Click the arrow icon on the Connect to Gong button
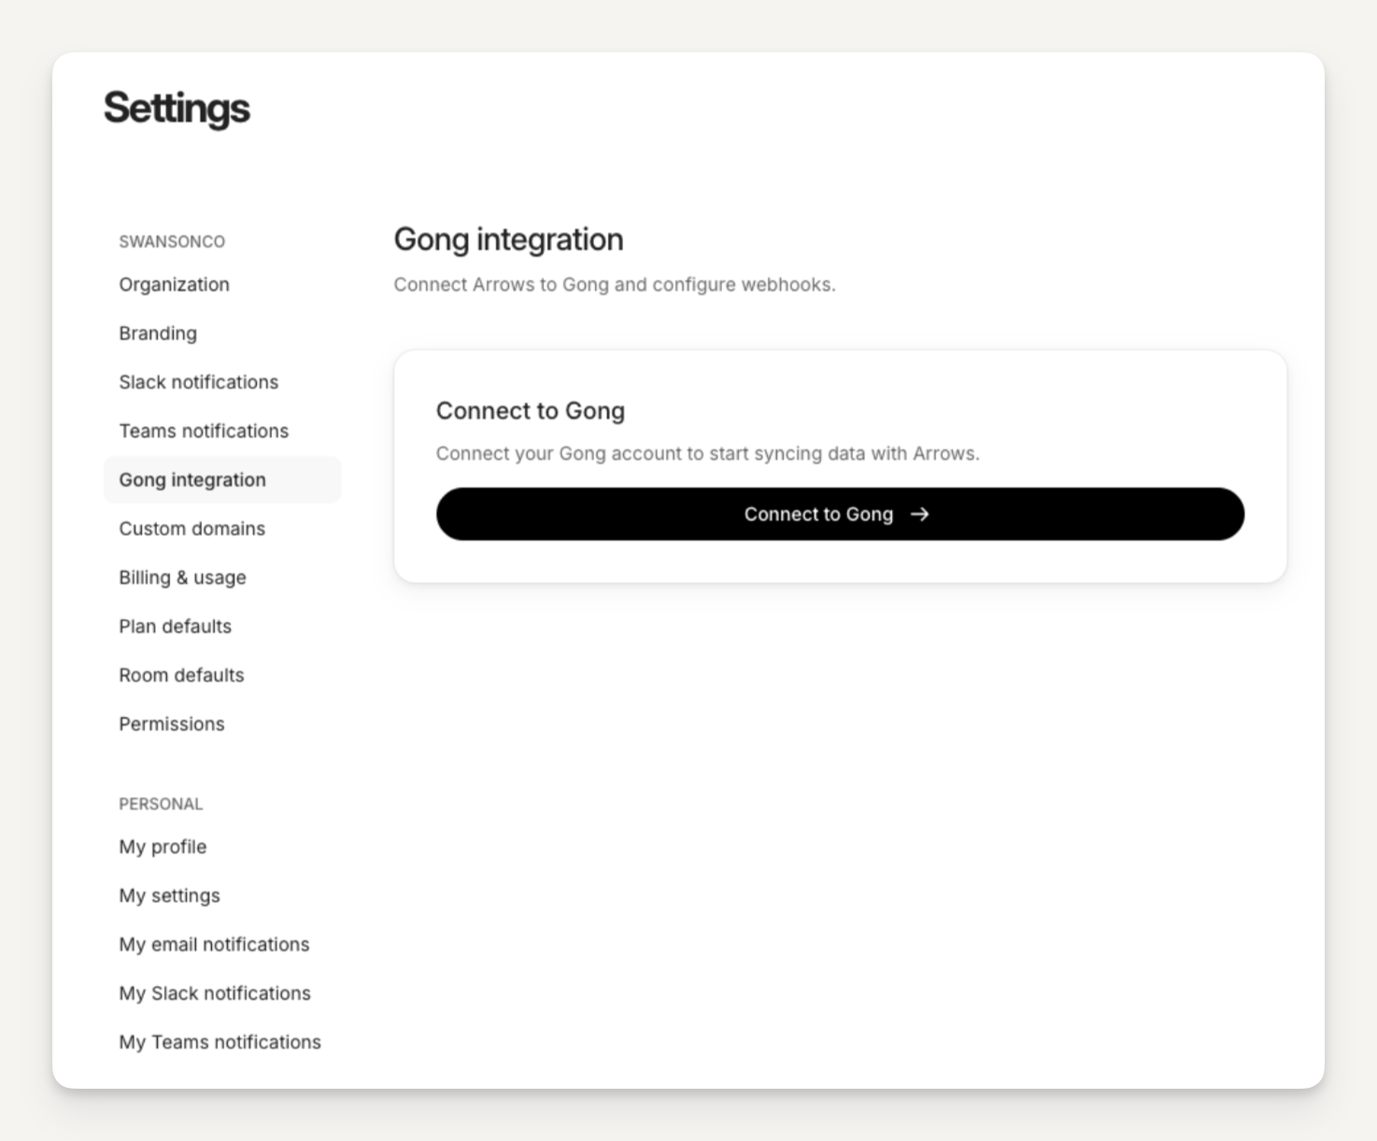 point(920,514)
